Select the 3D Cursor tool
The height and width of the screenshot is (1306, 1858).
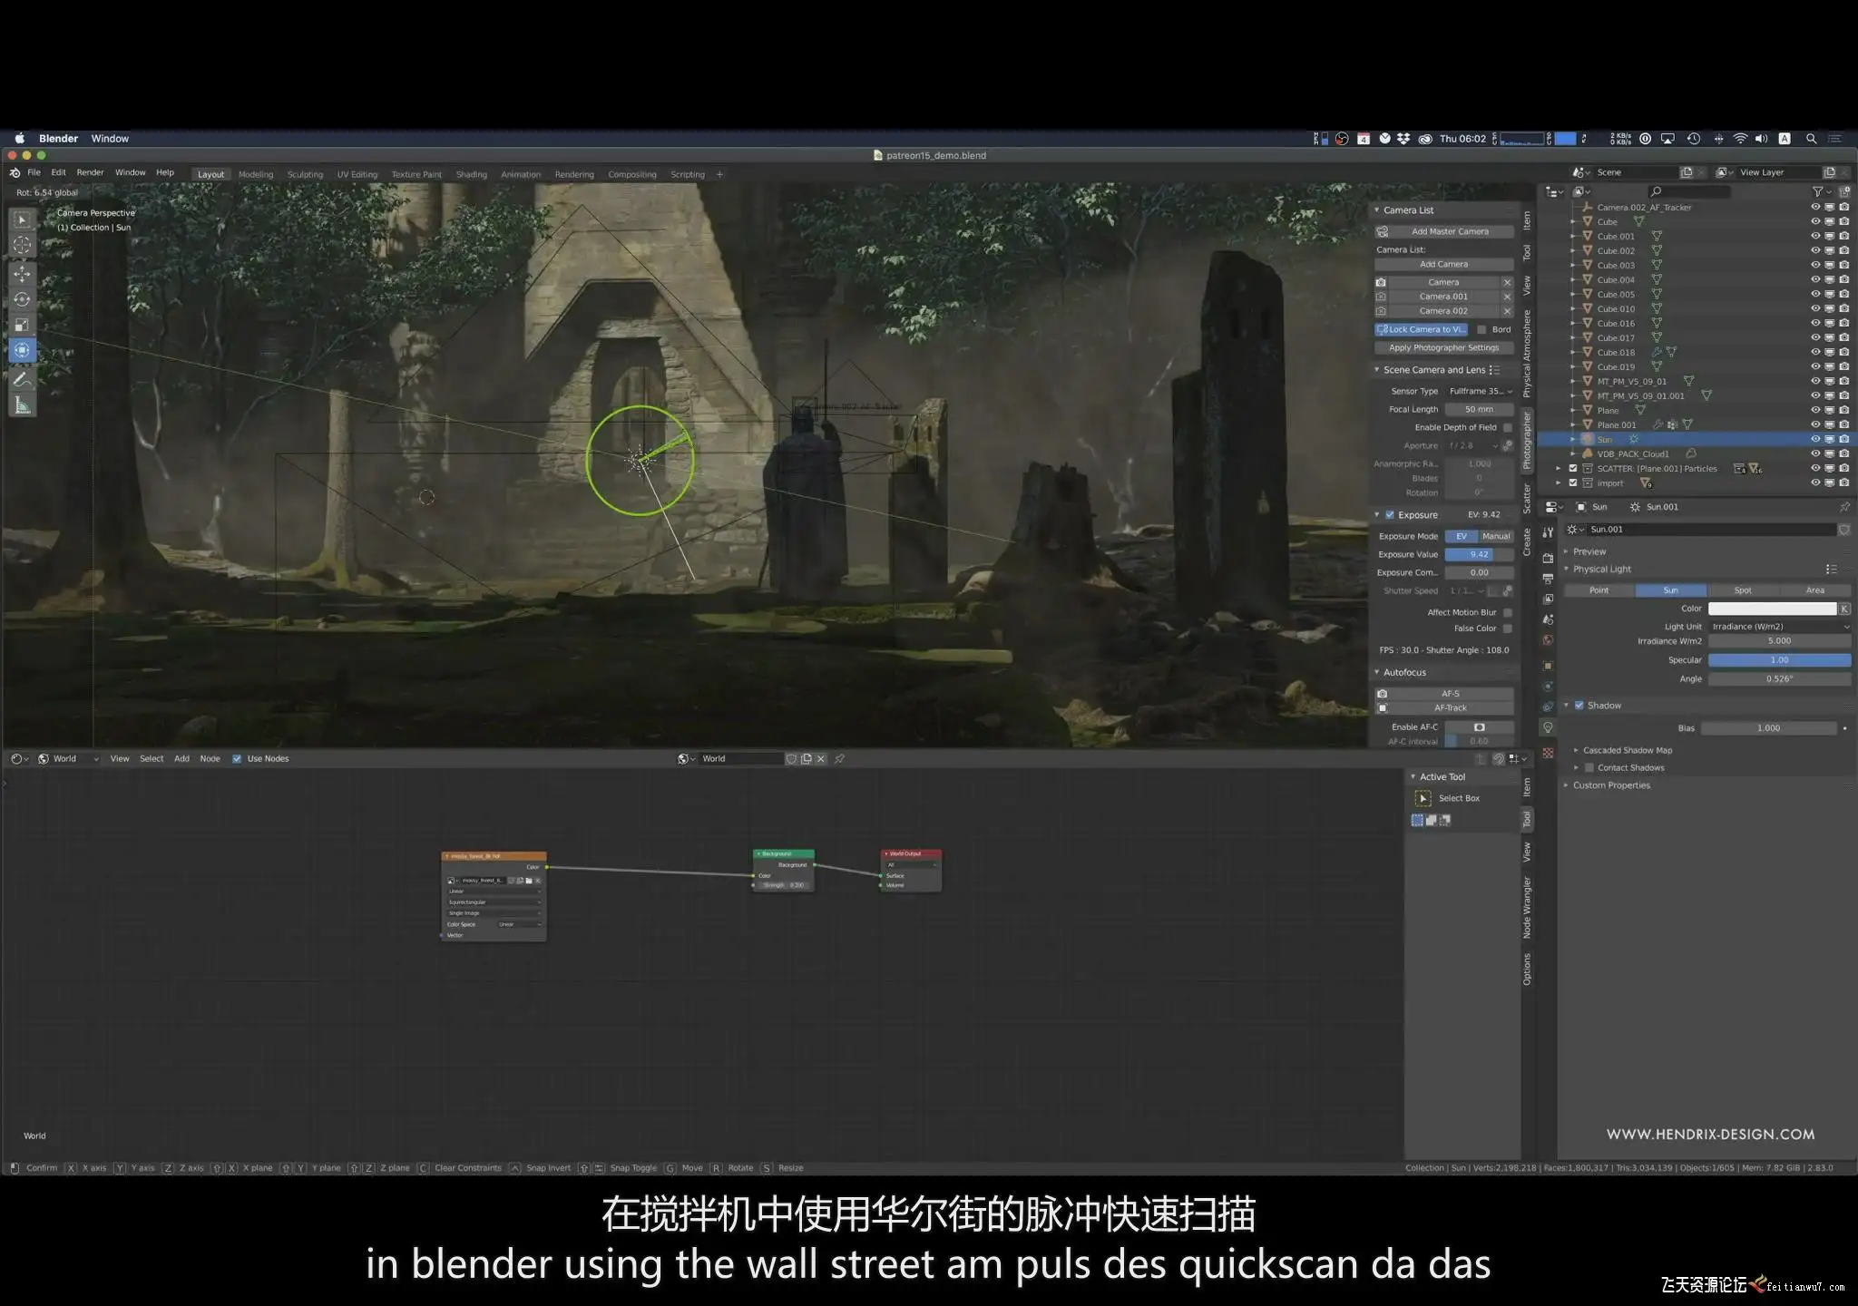point(23,245)
